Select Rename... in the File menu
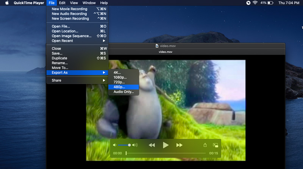Image resolution: width=303 pixels, height=169 pixels. (78, 63)
